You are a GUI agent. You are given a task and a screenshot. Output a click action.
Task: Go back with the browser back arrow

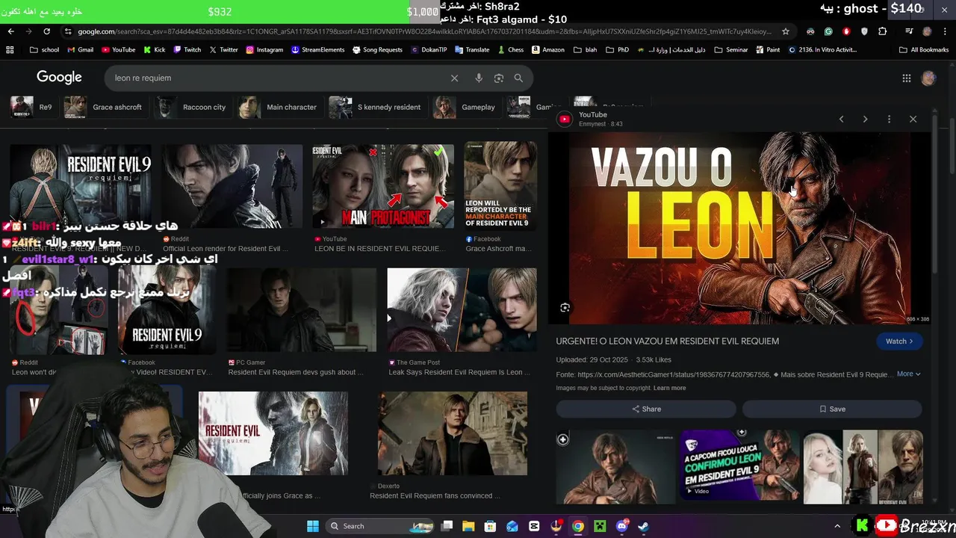click(x=10, y=31)
